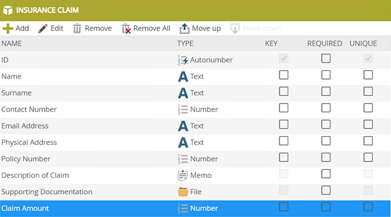Mark Policy Number as Required
391x217 pixels.
(326, 157)
